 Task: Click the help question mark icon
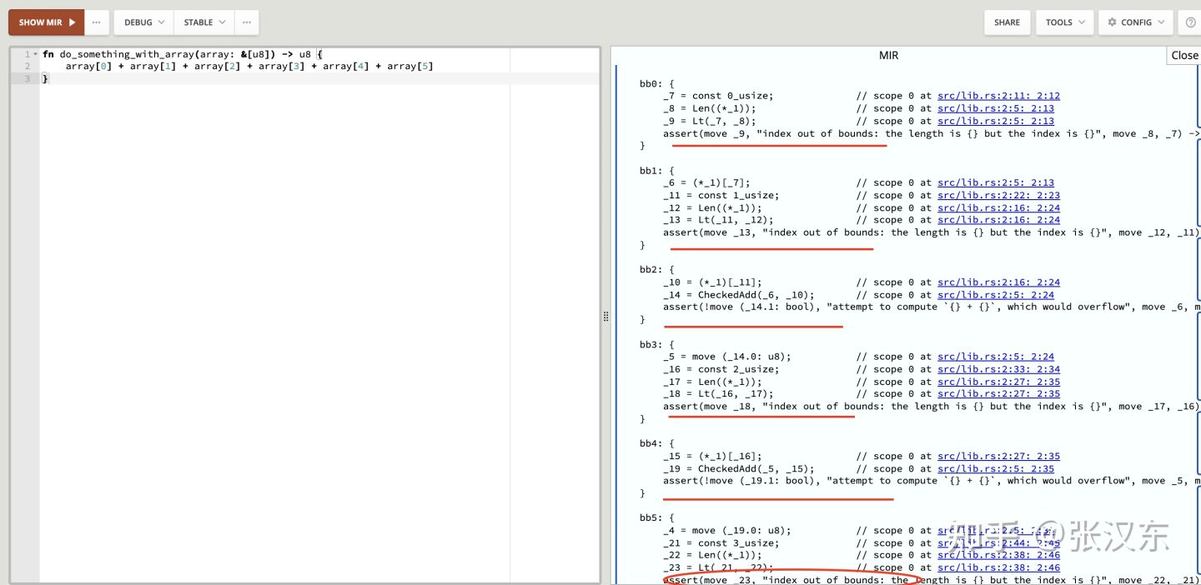pyautogui.click(x=1190, y=22)
